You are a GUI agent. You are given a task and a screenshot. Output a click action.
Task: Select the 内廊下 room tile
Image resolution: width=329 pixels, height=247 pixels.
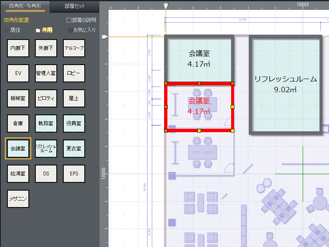(x=18, y=48)
